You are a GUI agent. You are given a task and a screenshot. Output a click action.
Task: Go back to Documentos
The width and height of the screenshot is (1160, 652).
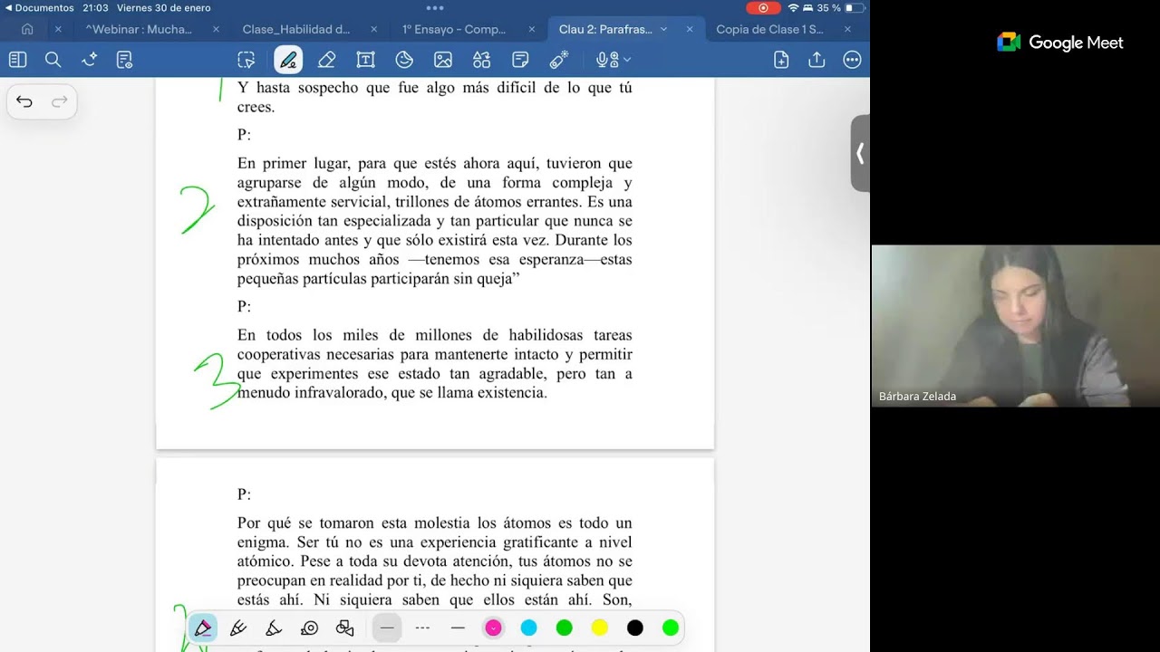click(39, 7)
